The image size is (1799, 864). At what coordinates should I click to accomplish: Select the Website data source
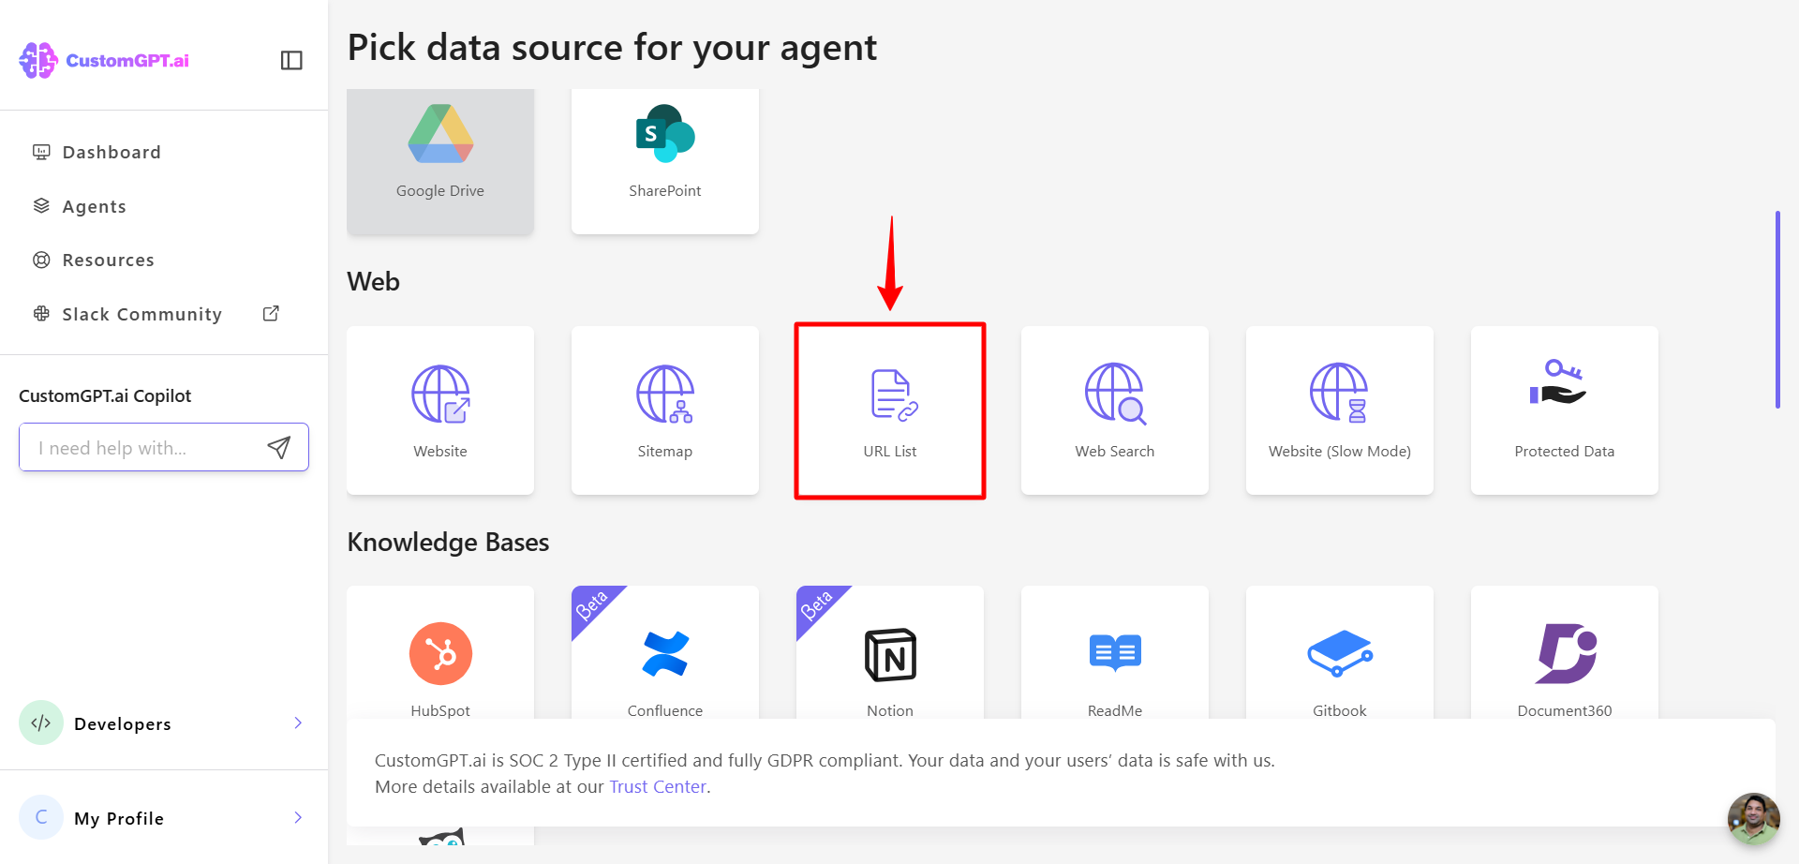pos(440,410)
